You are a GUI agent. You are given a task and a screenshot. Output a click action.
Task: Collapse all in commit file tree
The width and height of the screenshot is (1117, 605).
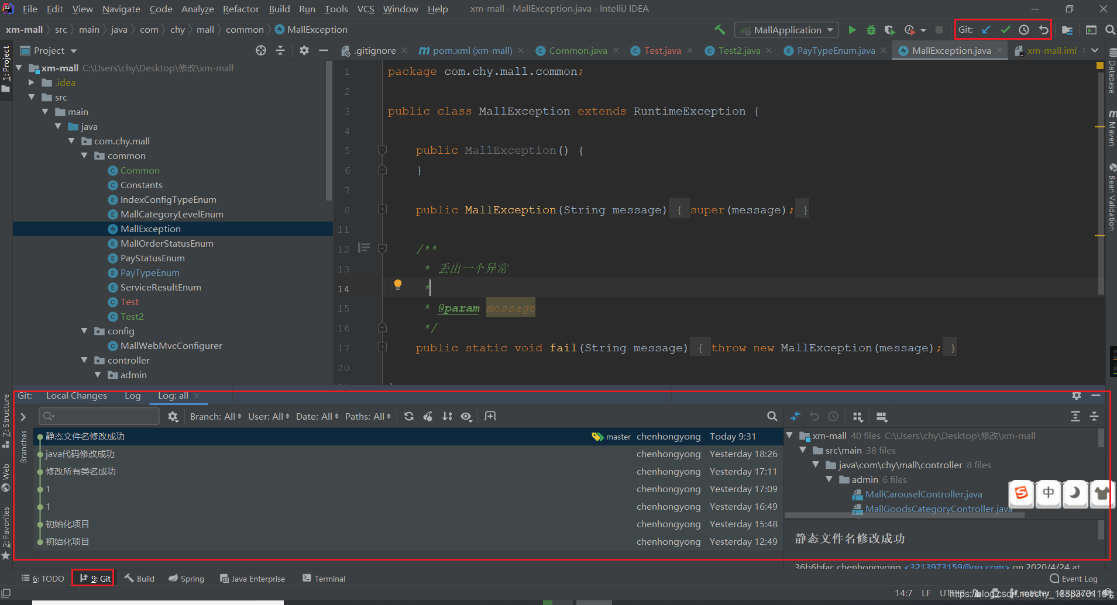1094,417
